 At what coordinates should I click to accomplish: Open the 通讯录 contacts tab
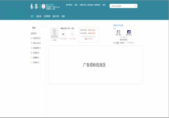coord(39,16)
